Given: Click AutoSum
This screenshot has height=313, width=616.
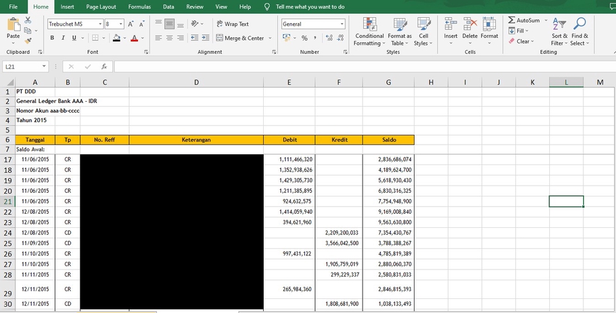Looking at the screenshot, I should coord(524,20).
